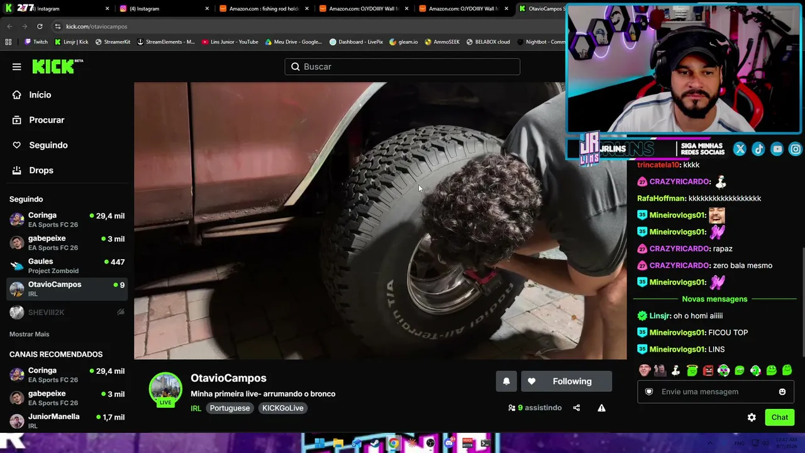805x453 pixels.
Task: Insert the red angry face emote
Action: [708, 371]
